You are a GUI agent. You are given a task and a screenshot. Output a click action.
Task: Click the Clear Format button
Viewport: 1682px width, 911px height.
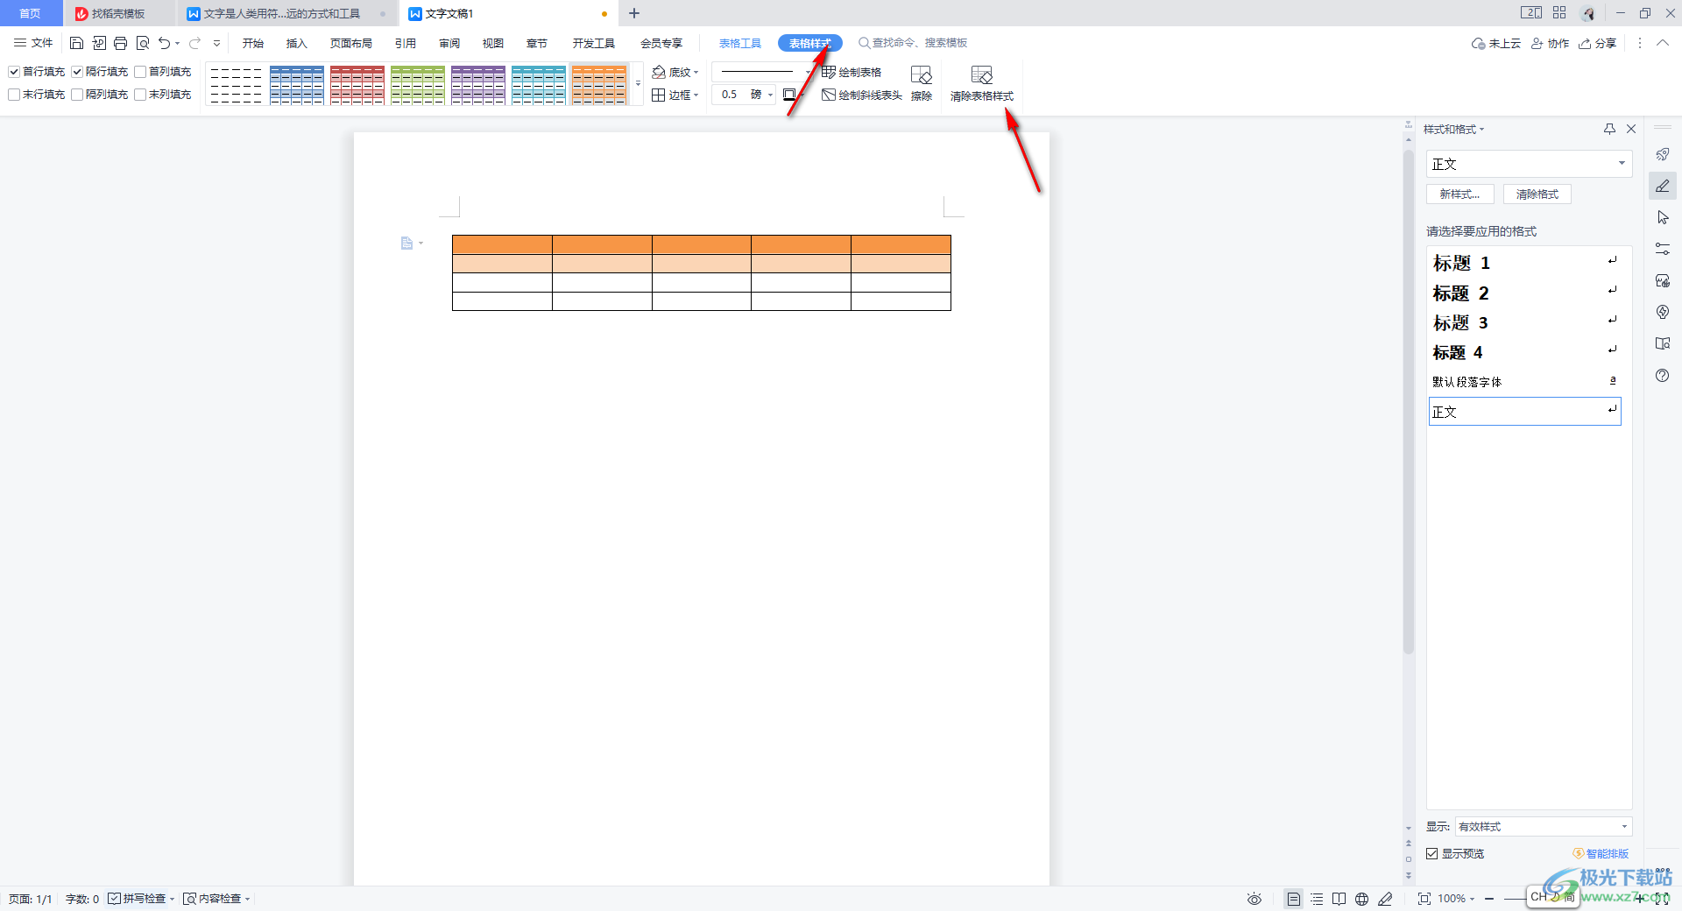(x=1537, y=194)
